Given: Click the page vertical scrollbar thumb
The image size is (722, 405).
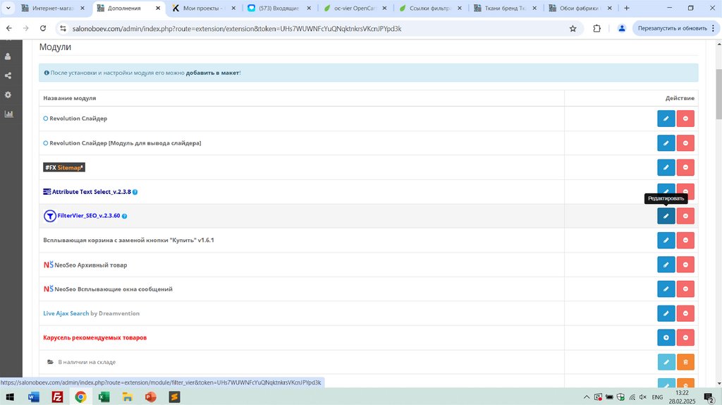Looking at the screenshot, I should (718, 95).
